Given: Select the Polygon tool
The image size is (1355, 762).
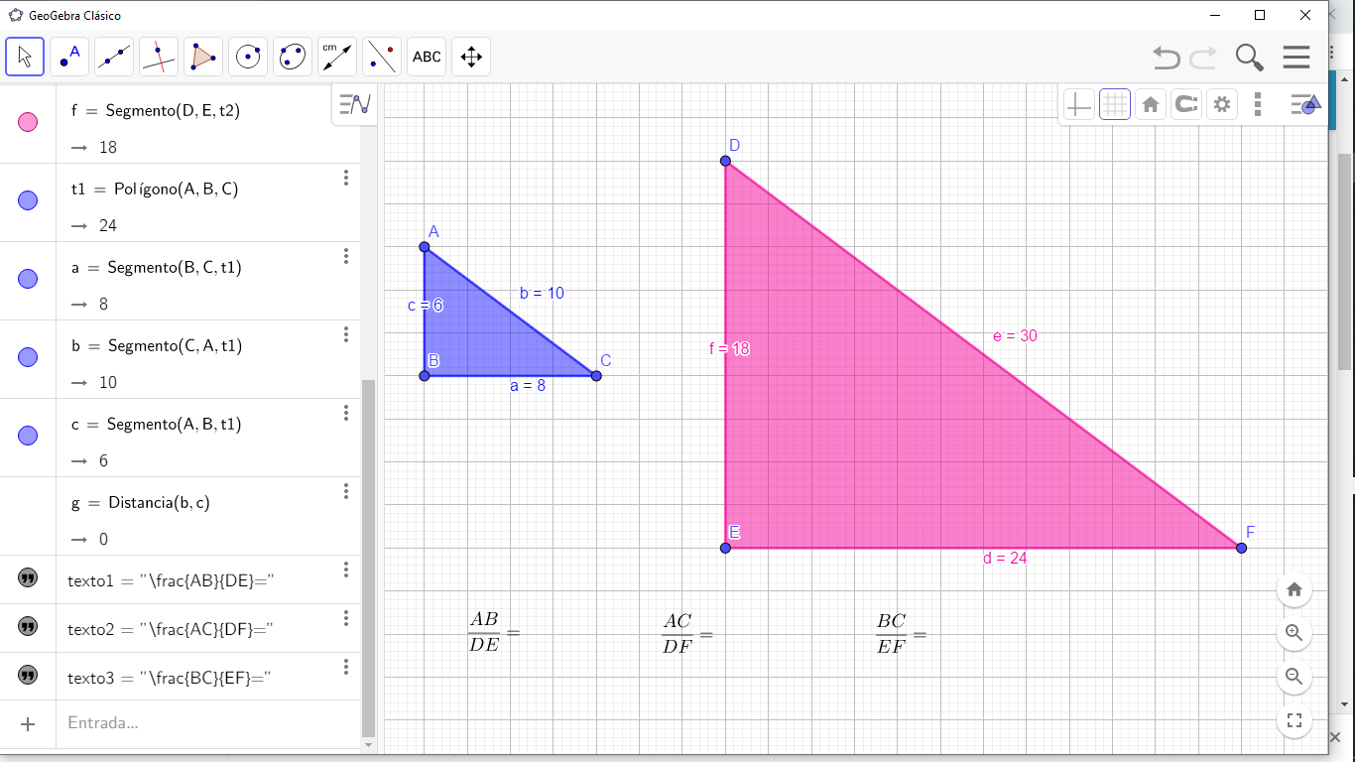Looking at the screenshot, I should [203, 57].
